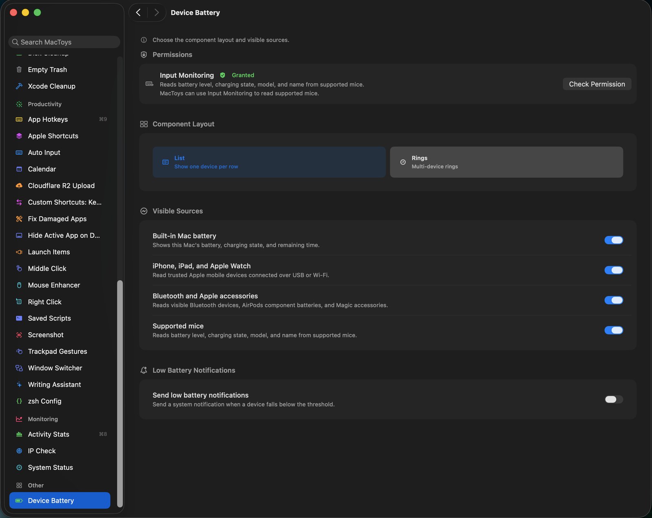Screen dimensions: 652x518
Task: Click the Auto Input icon
Action: (x=19, y=153)
